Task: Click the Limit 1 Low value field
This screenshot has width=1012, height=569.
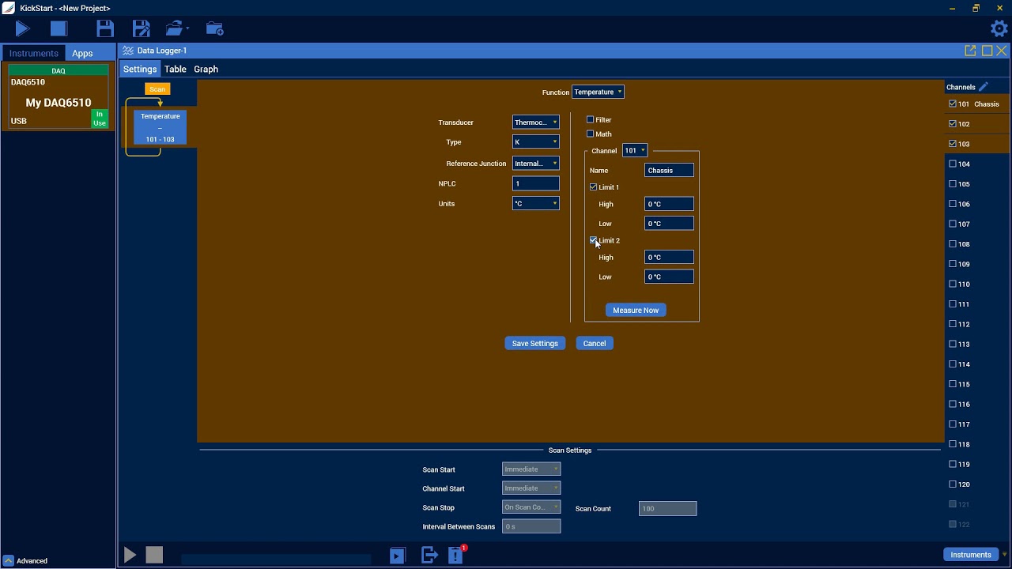Action: click(x=670, y=223)
